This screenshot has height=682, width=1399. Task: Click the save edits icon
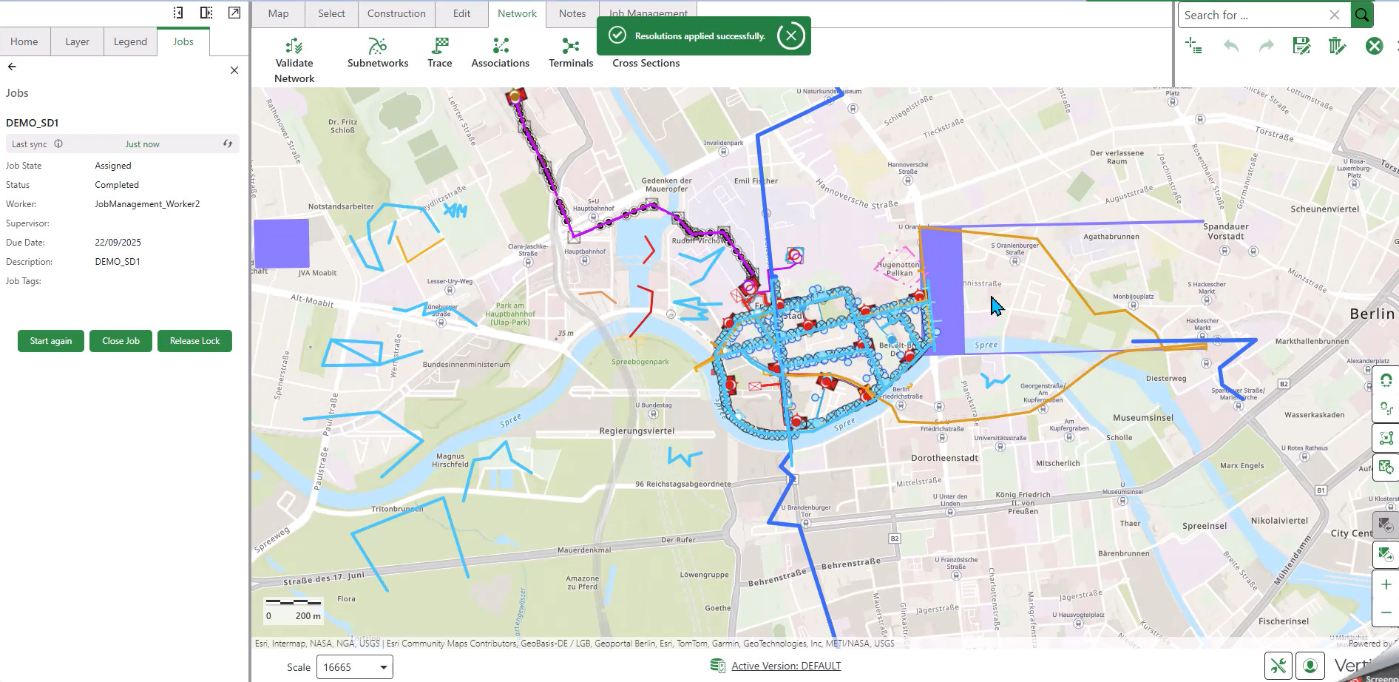[x=1301, y=46]
